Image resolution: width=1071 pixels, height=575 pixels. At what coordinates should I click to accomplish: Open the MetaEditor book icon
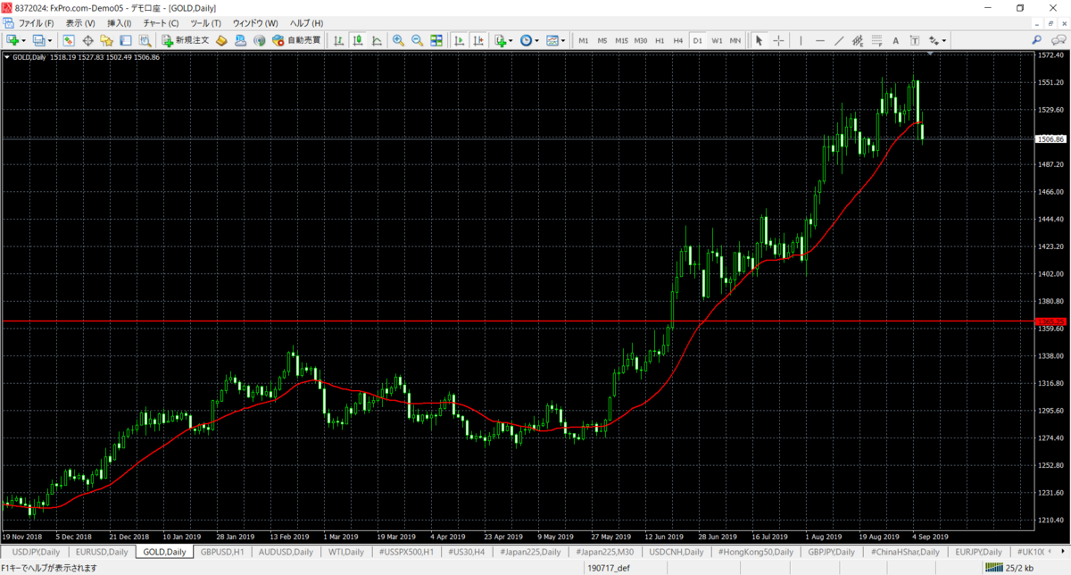(x=220, y=40)
